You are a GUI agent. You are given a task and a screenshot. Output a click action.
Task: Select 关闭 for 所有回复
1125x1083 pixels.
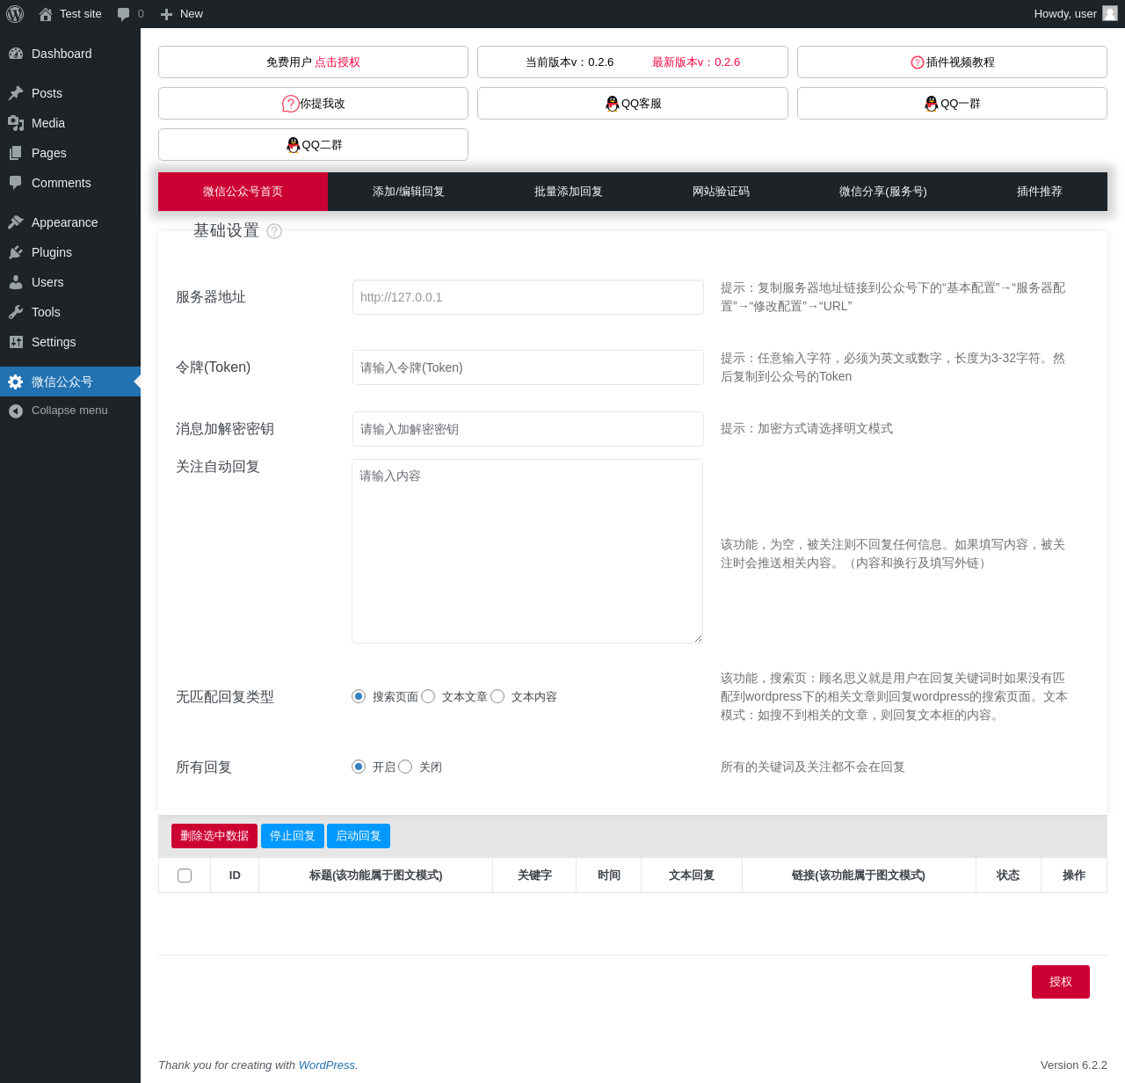click(405, 767)
